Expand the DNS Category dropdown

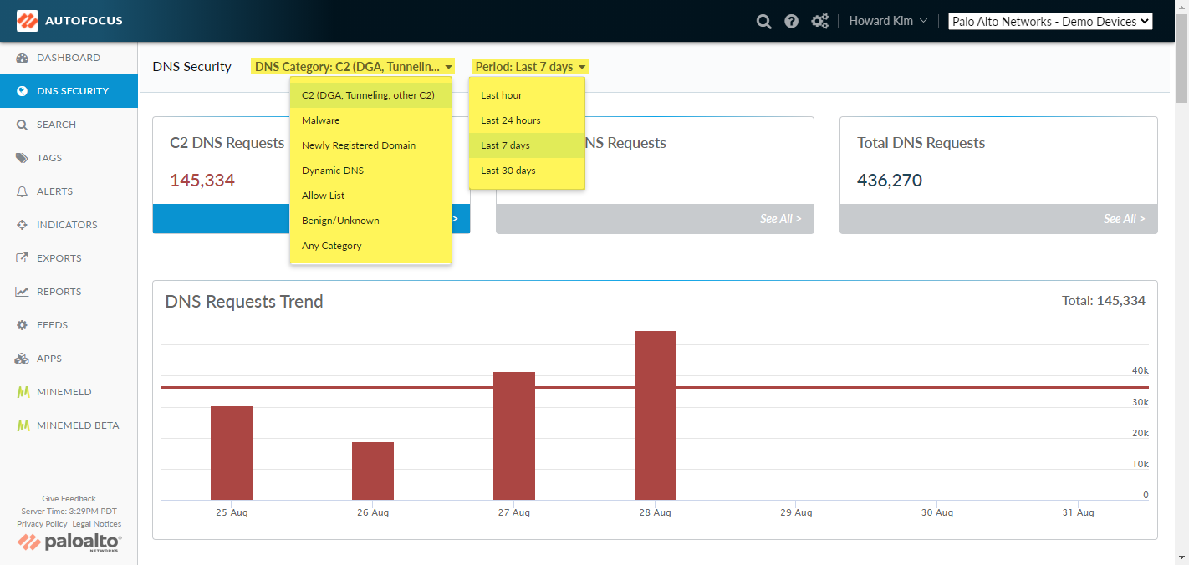(x=354, y=67)
